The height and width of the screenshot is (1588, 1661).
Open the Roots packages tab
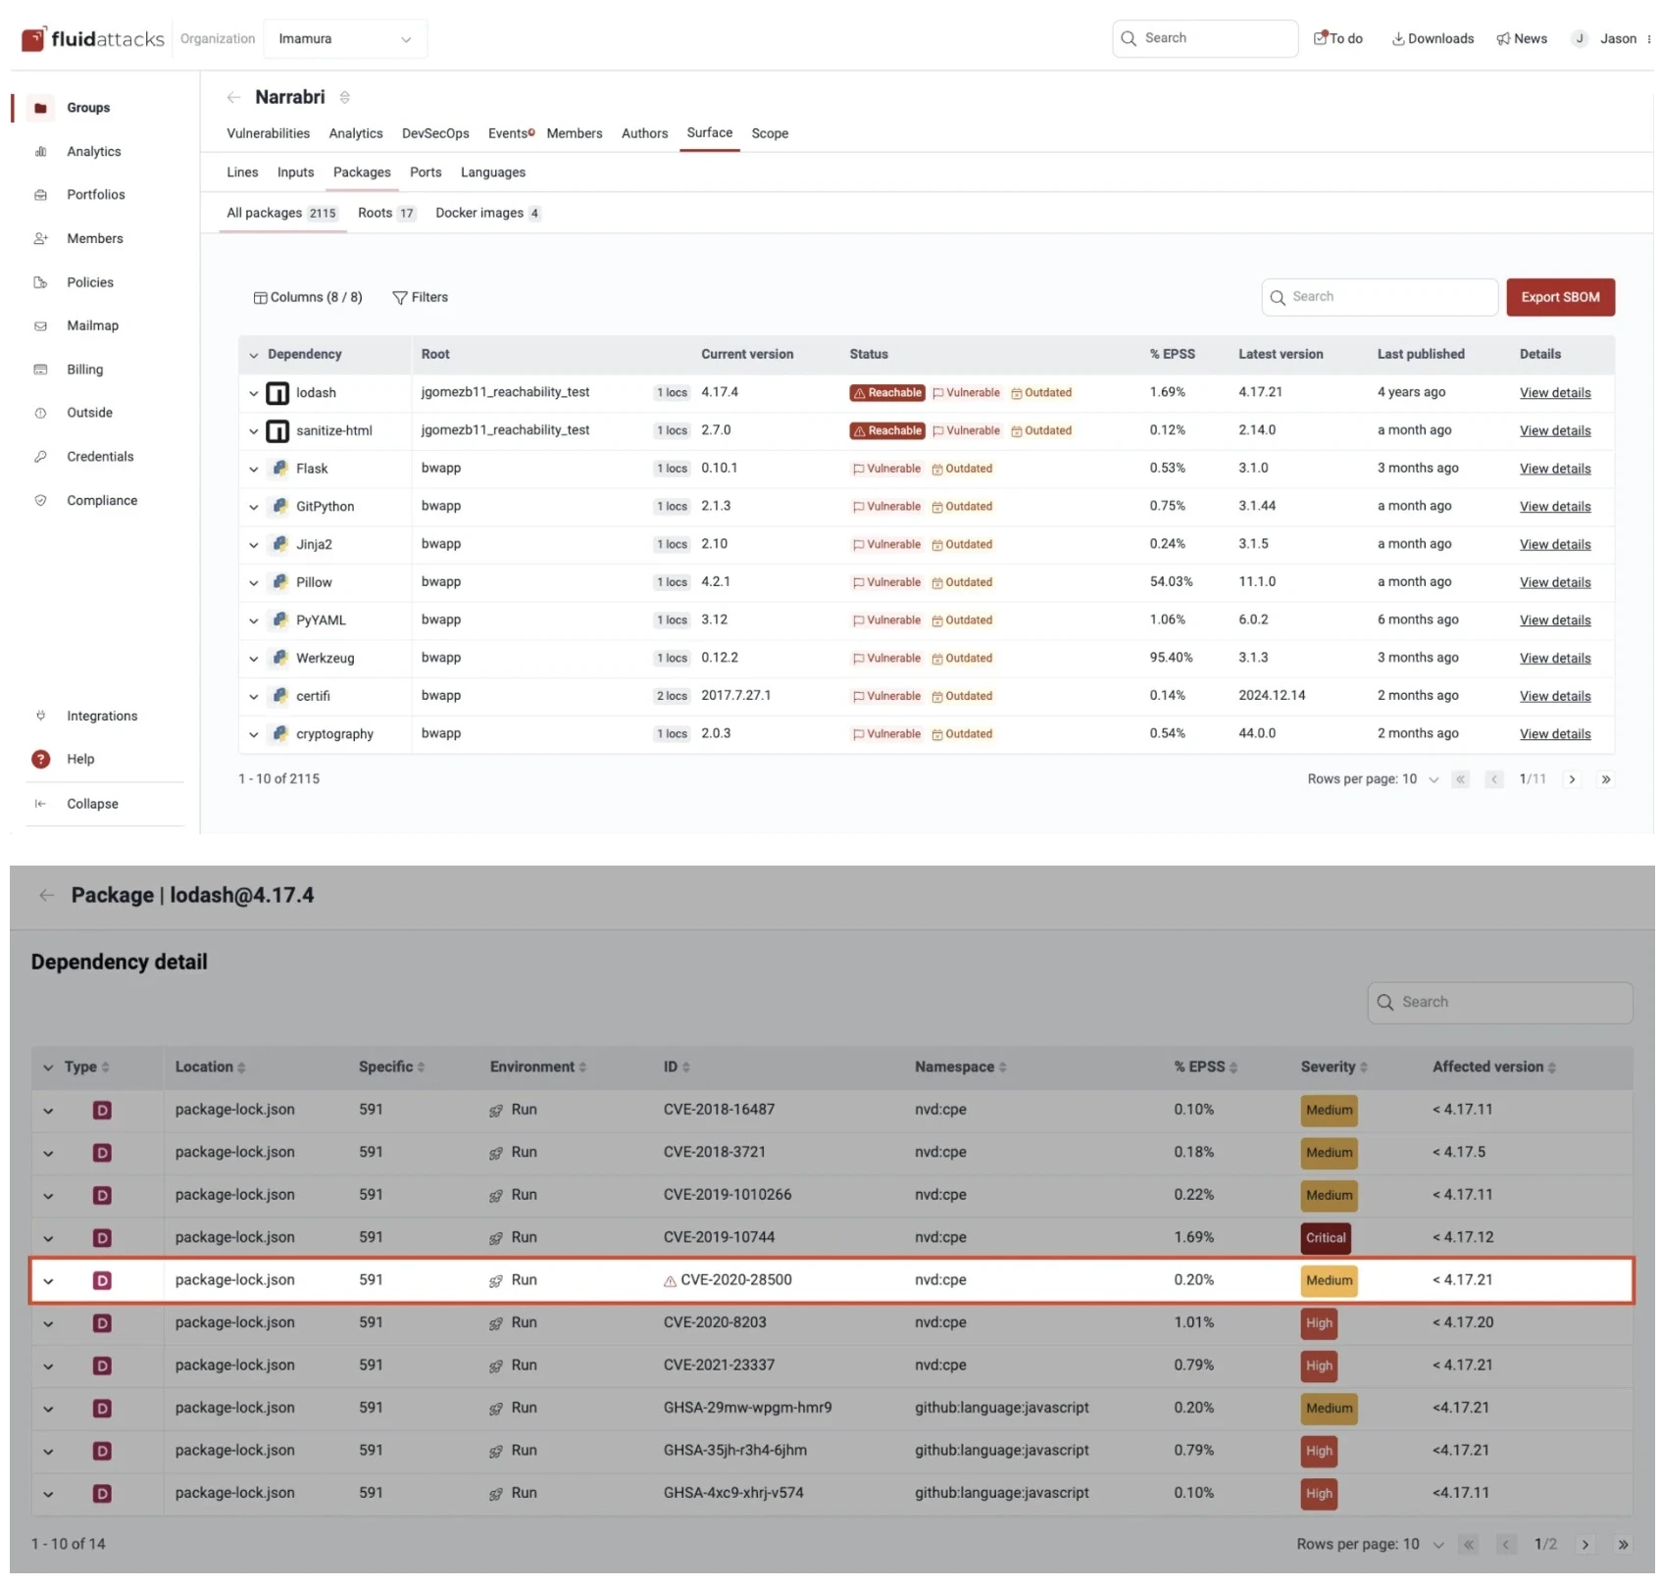[x=386, y=214]
